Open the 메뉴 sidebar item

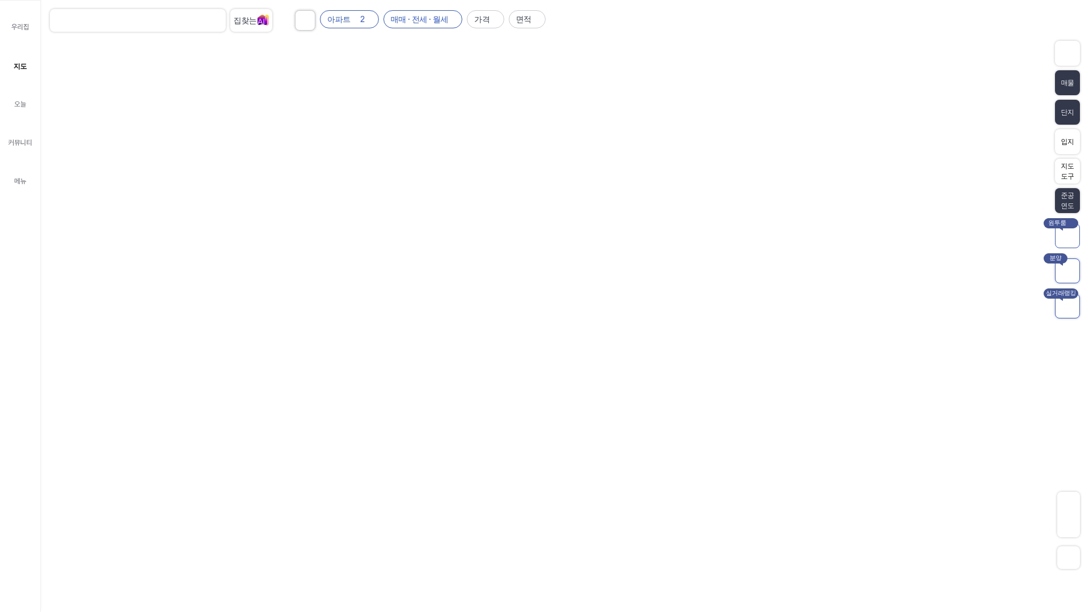(x=20, y=181)
